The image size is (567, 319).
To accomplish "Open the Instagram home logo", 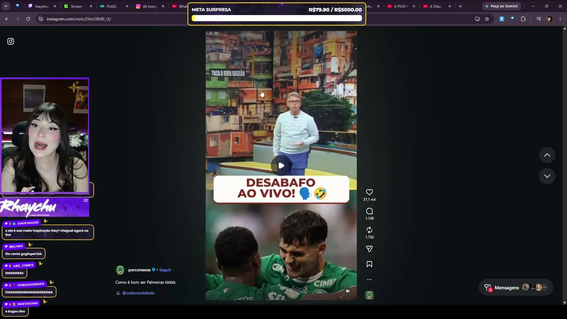I will pos(11,41).
